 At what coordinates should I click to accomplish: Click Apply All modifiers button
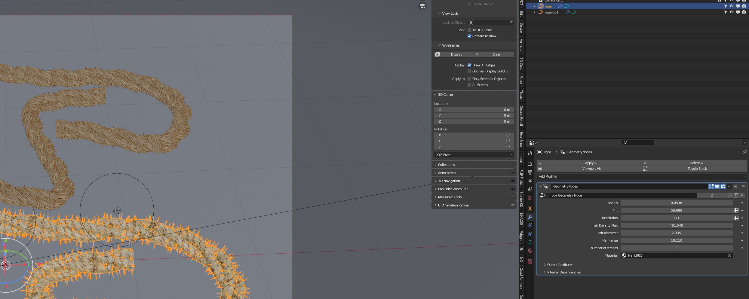coord(589,163)
